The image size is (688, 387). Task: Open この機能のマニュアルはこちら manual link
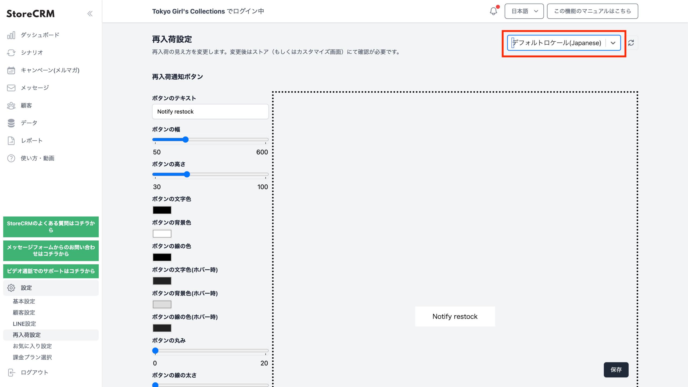(x=592, y=11)
